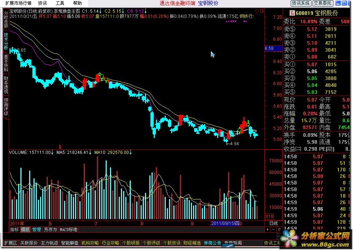This screenshot has width=353, height=250.
Task: Click the purple xxxxx markers at chart top
Action: [231, 21]
